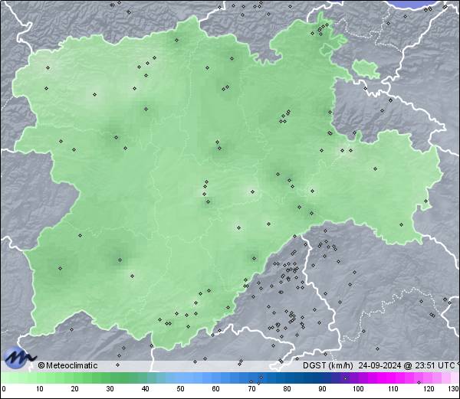Click the 120 label on the wind scale
Image resolution: width=460 pixels, height=399 pixels.
(x=429, y=389)
